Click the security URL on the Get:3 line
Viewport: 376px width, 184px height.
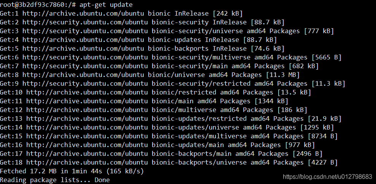pos(85,31)
